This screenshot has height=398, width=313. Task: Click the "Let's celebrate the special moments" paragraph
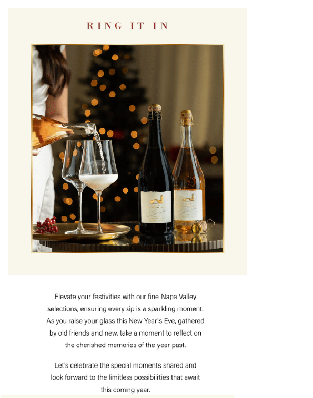tap(125, 377)
